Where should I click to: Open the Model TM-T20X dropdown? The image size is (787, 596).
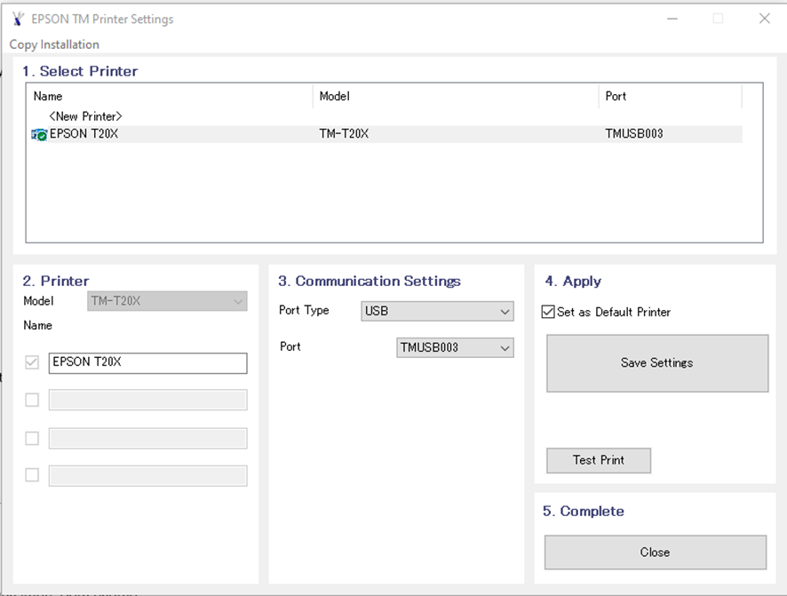(x=167, y=301)
